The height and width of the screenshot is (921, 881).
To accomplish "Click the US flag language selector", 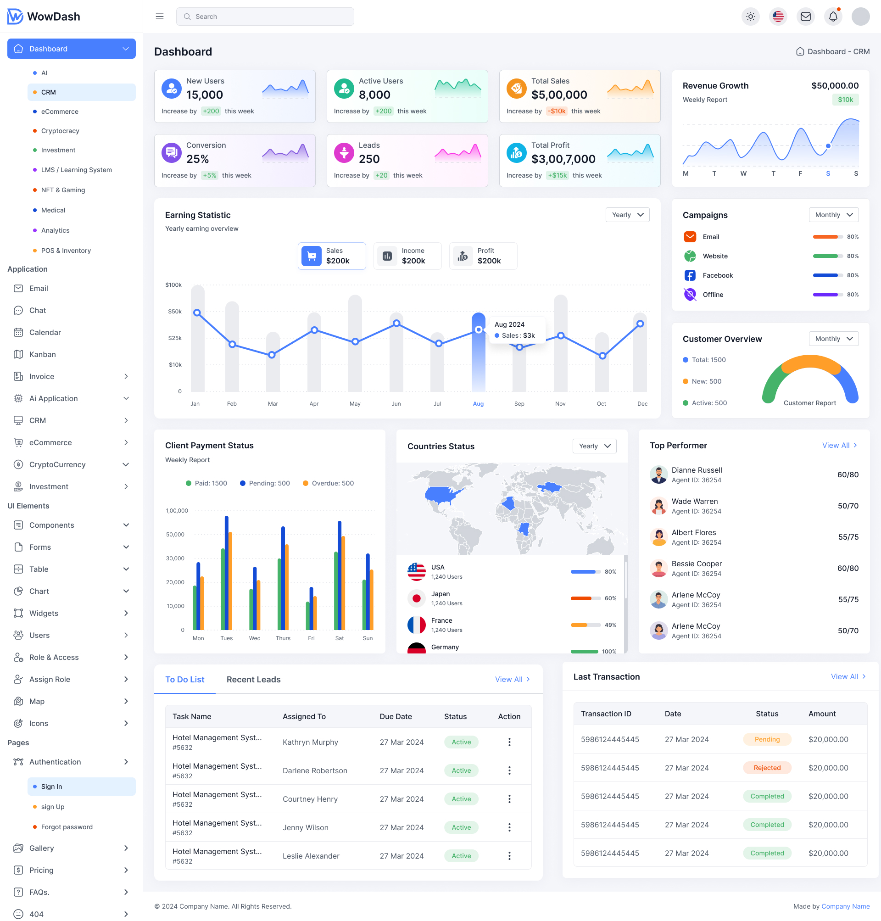I will [x=778, y=16].
